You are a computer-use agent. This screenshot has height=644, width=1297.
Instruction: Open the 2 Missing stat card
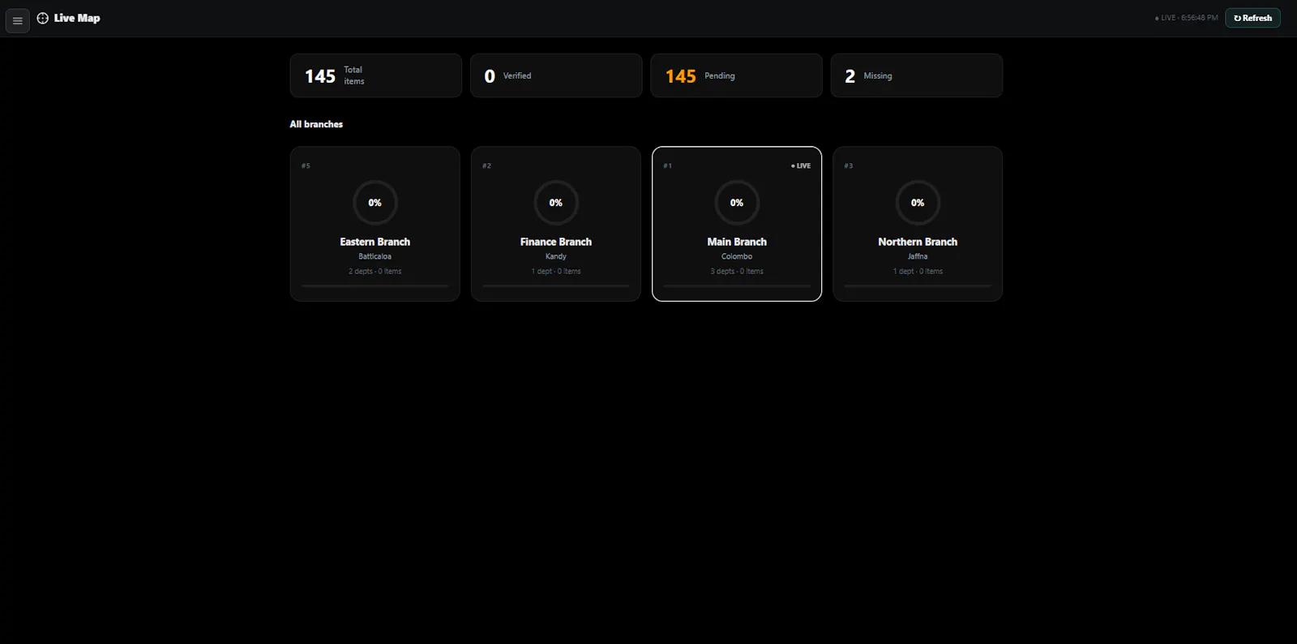pyautogui.click(x=917, y=75)
